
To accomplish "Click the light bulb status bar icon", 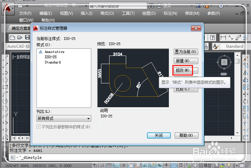I will (229, 165).
